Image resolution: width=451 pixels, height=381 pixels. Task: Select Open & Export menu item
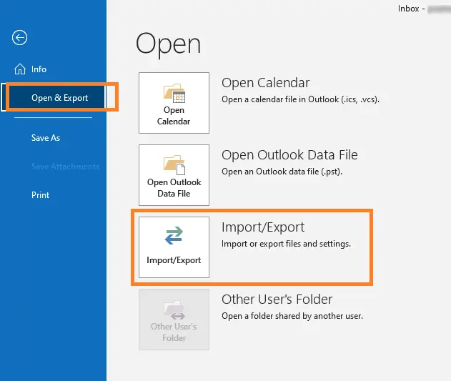54,98
